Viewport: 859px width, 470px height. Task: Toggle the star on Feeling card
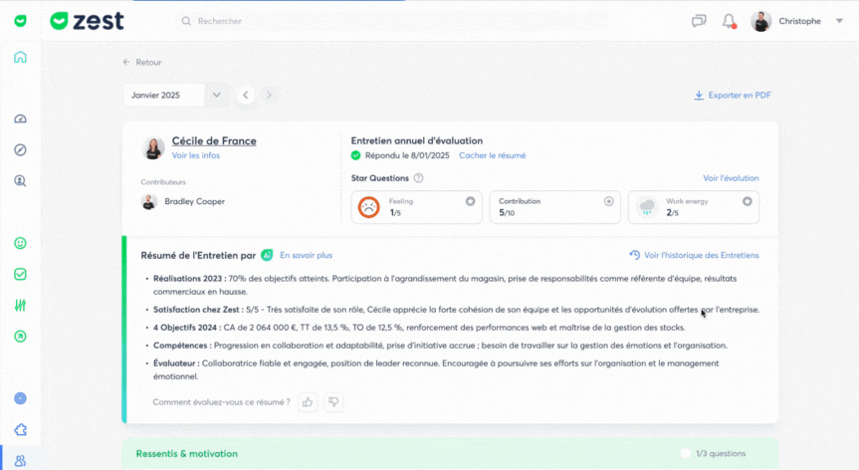coord(470,201)
